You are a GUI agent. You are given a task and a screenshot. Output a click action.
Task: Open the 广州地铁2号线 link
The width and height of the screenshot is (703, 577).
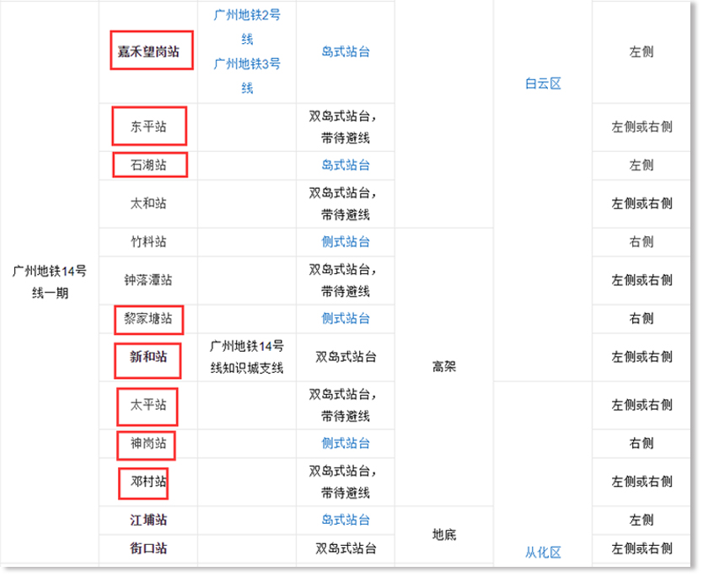[247, 27]
